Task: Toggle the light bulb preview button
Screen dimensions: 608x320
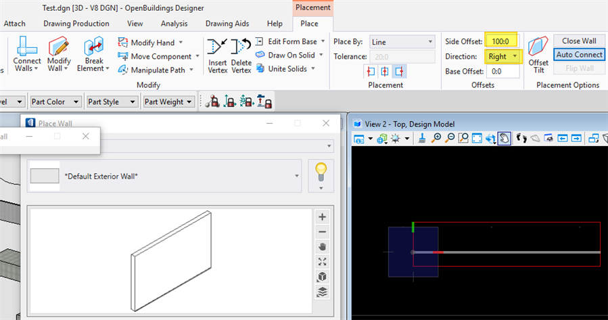Action: point(321,176)
